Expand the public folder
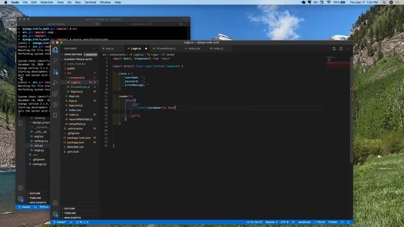Viewport: 404px width, 227px height. pos(71,69)
